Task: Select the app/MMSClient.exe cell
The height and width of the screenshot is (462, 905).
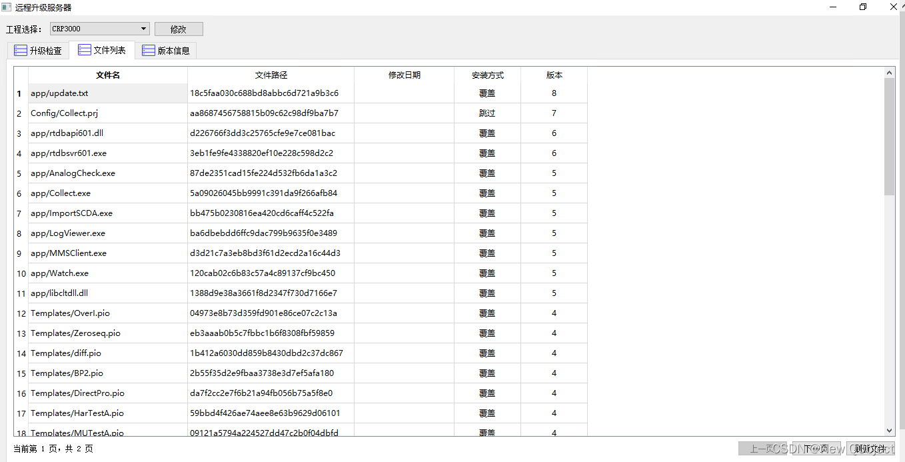Action: pyautogui.click(x=108, y=253)
